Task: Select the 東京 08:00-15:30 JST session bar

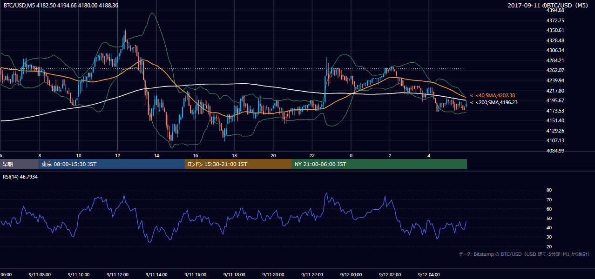Action: click(x=112, y=164)
